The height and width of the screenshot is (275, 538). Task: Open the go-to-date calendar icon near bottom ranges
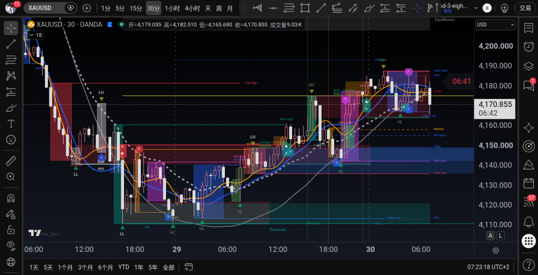189,267
